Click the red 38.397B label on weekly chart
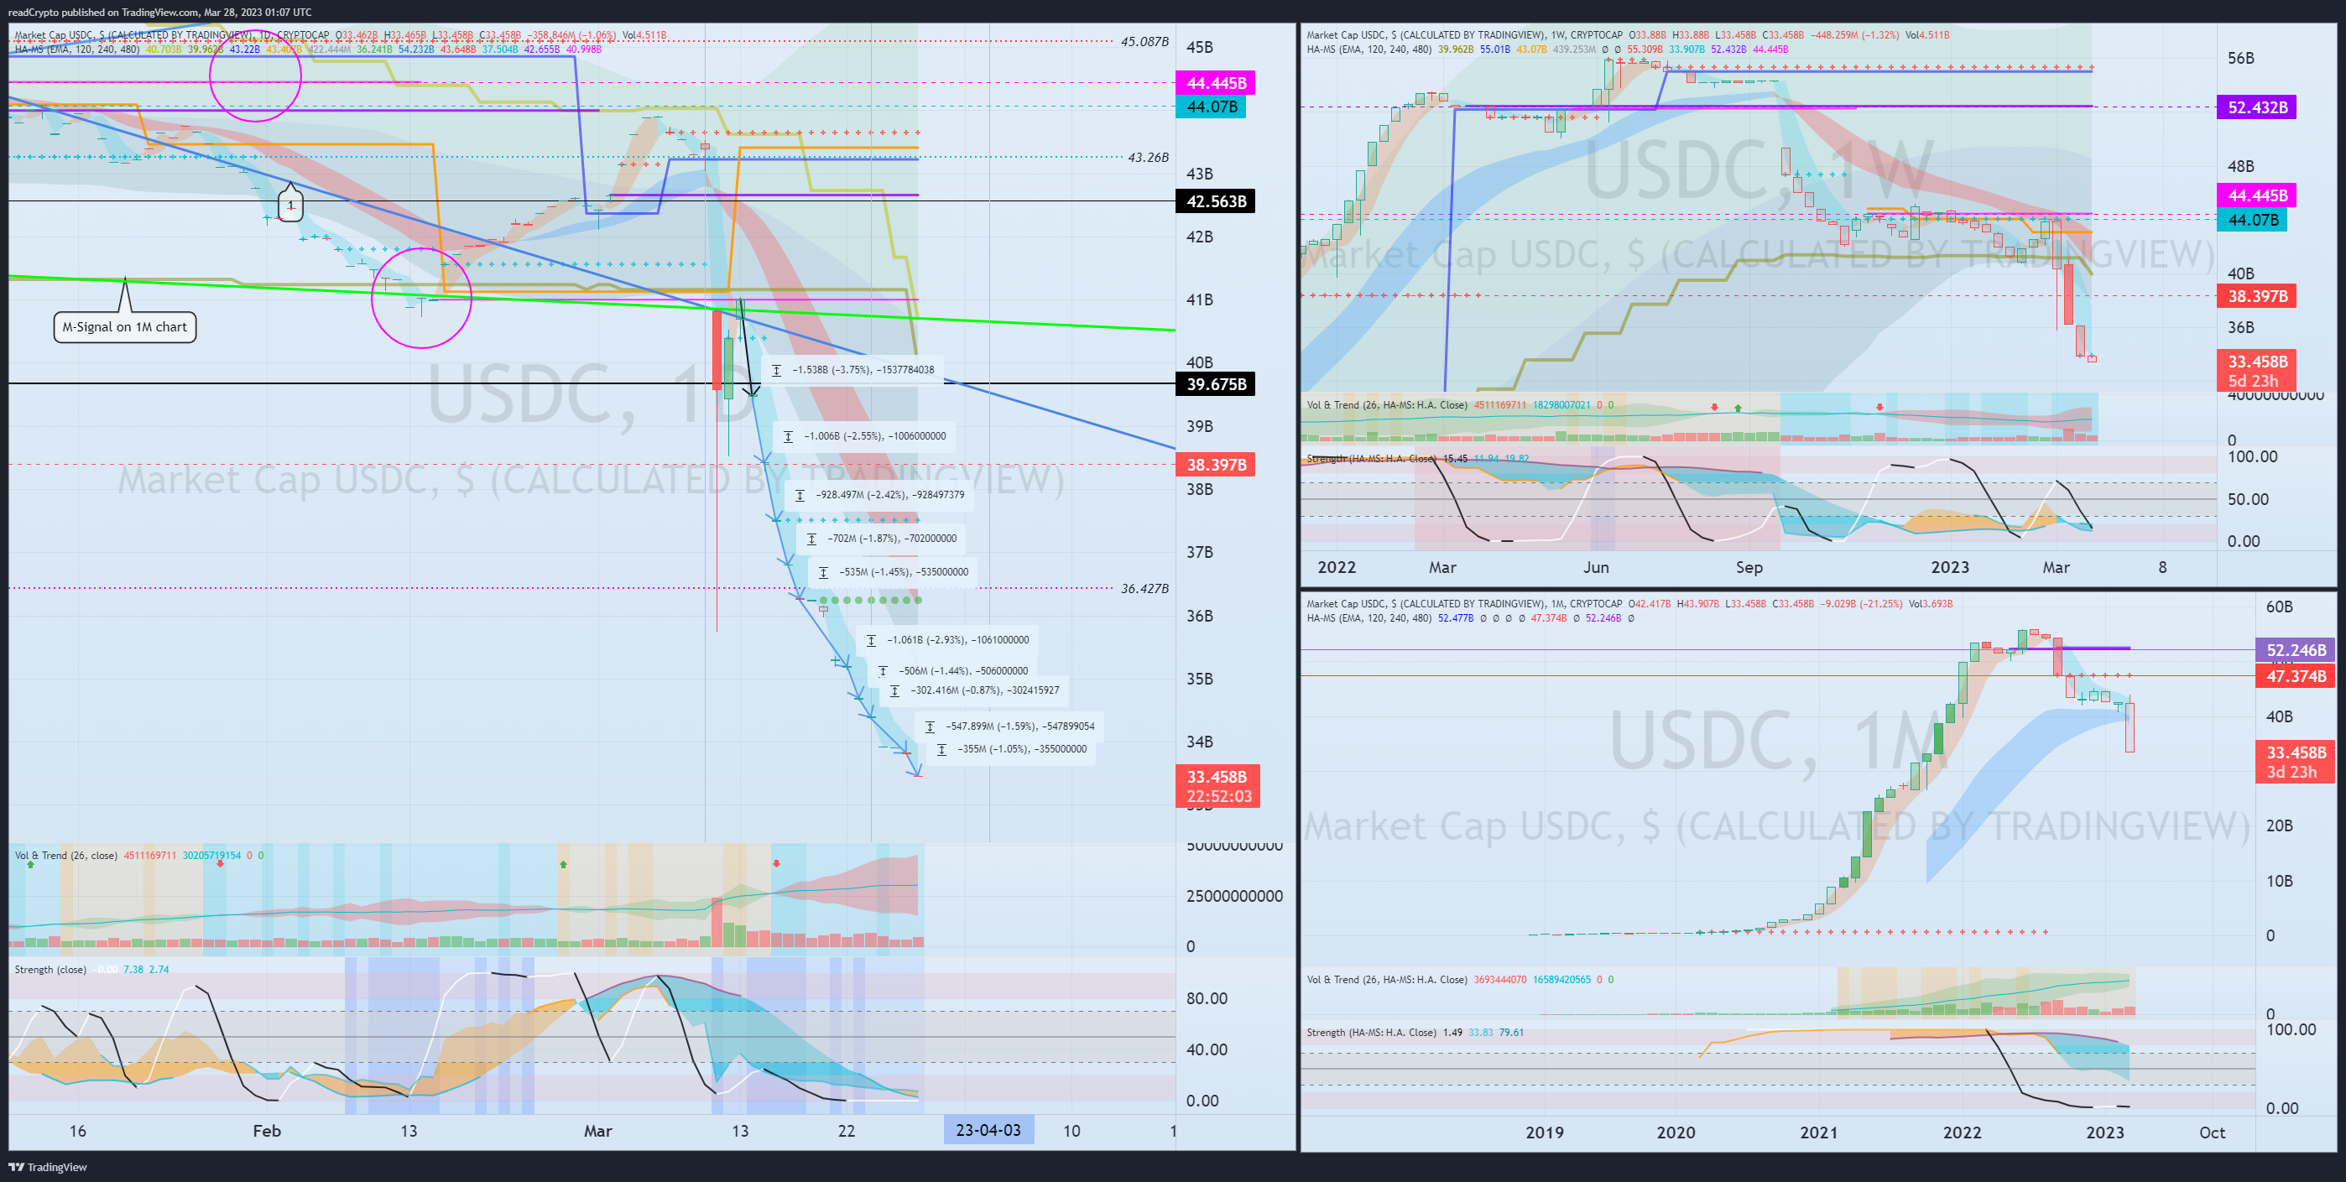This screenshot has height=1182, width=2346. (2257, 296)
